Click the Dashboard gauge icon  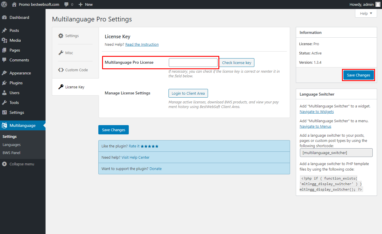(x=4, y=17)
